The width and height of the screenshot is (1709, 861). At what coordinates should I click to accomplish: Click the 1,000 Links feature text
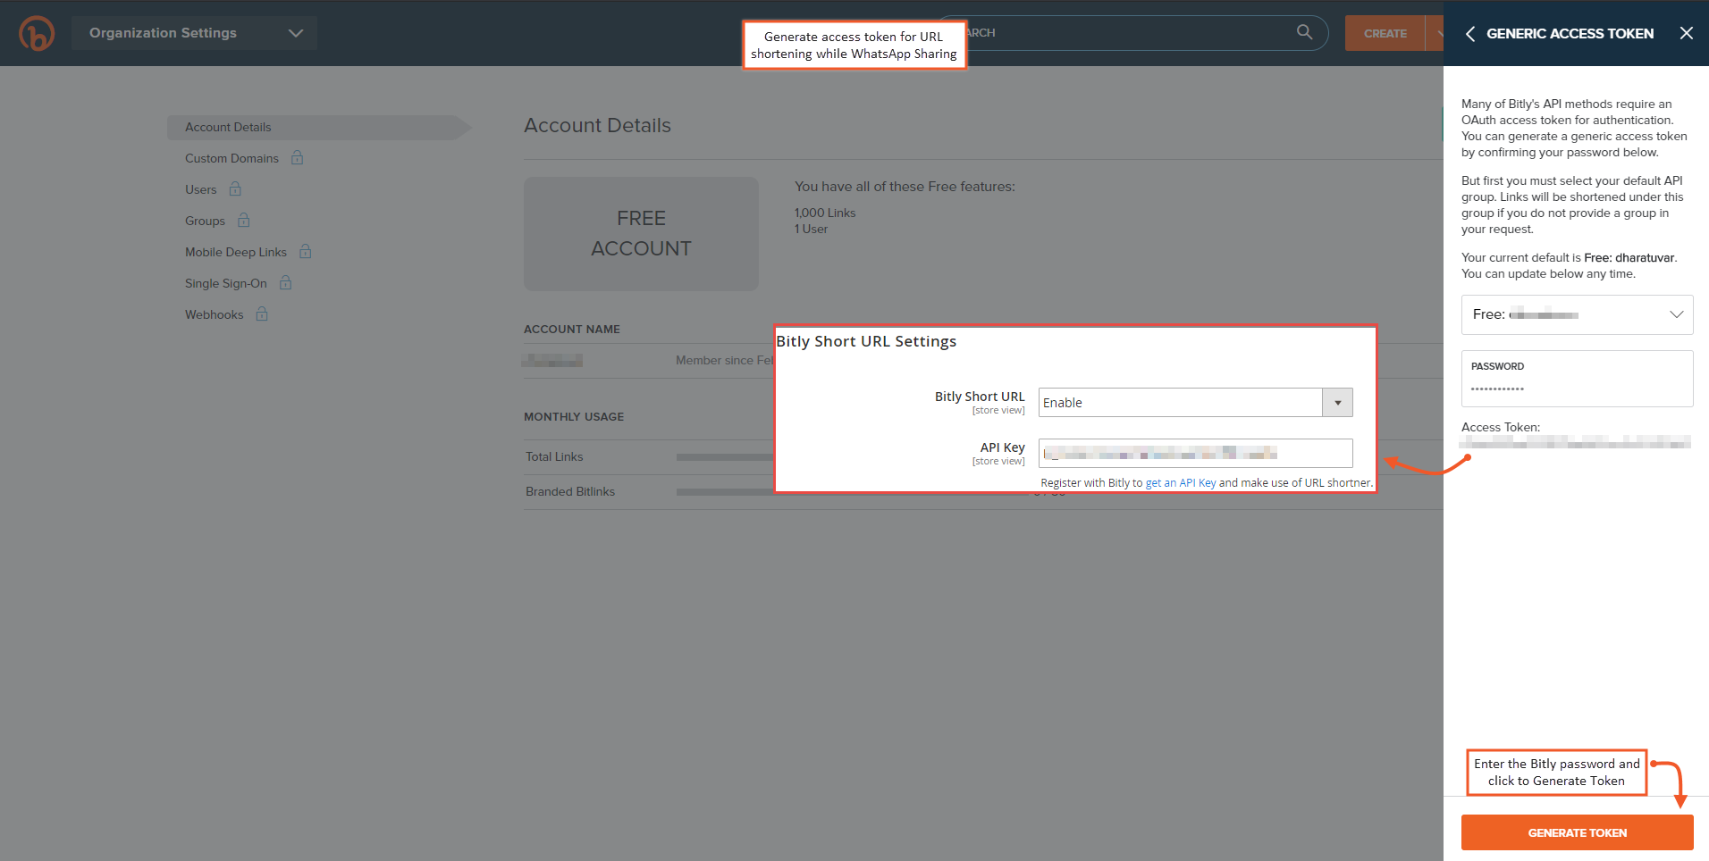pyautogui.click(x=825, y=213)
